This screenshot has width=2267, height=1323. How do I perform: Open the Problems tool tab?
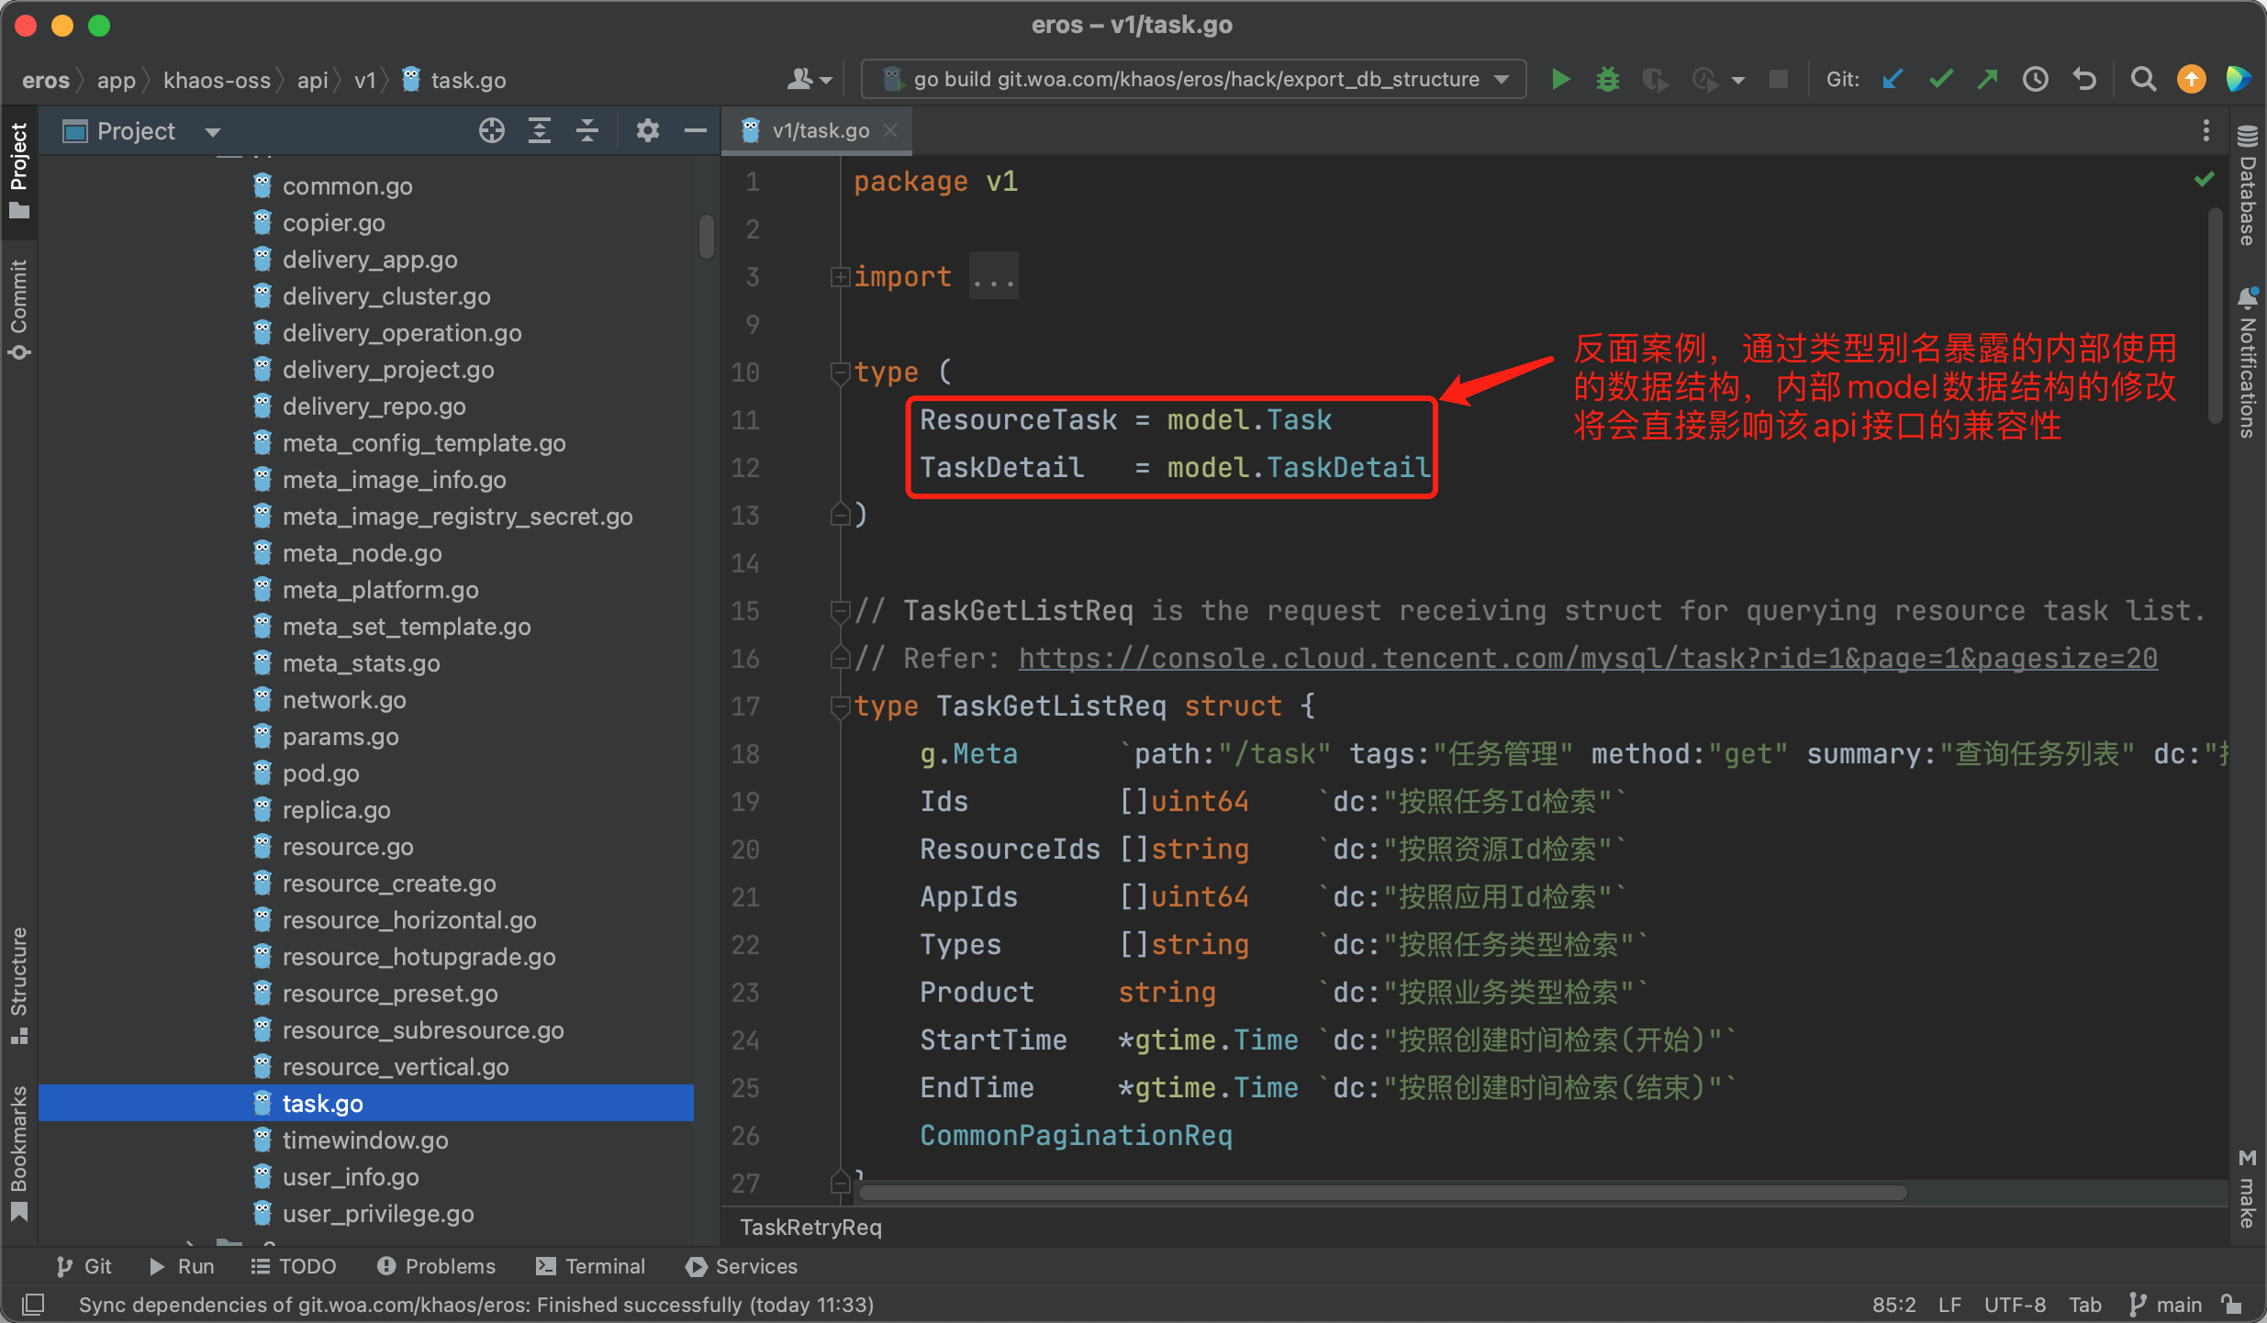[x=436, y=1266]
